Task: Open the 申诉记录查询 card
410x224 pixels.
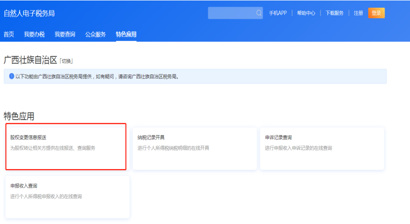Action: tap(321, 148)
